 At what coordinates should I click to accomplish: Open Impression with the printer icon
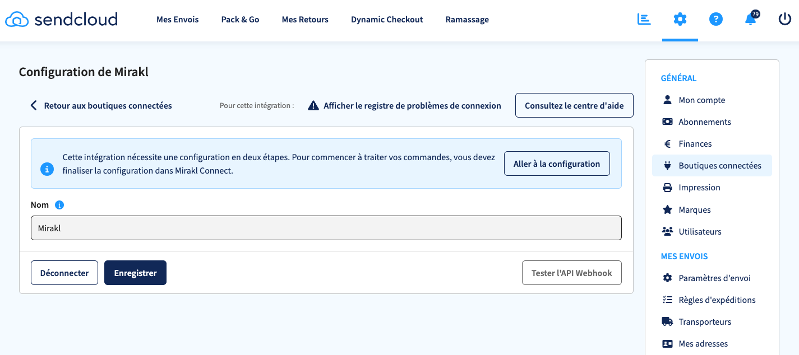667,187
